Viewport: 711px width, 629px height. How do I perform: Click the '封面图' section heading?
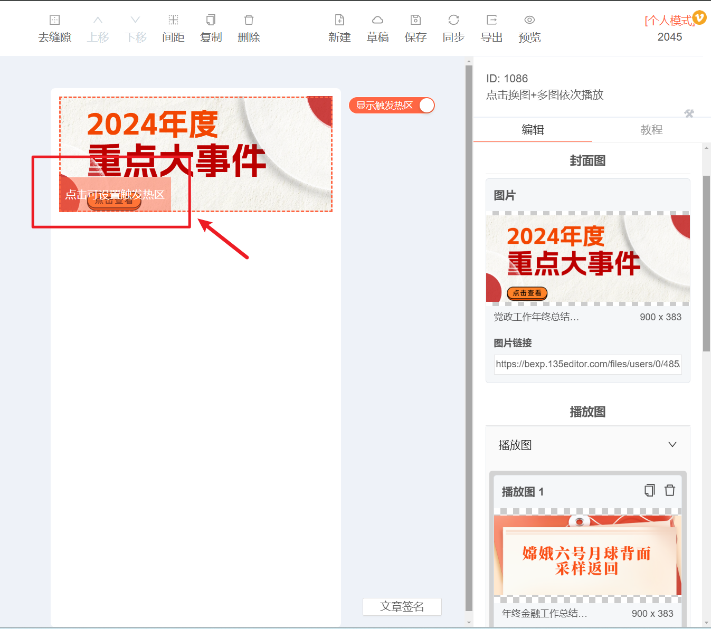(587, 161)
